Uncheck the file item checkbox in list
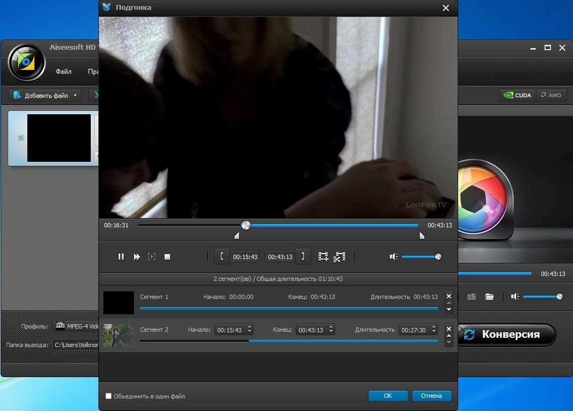The image size is (573, 411). (21, 138)
